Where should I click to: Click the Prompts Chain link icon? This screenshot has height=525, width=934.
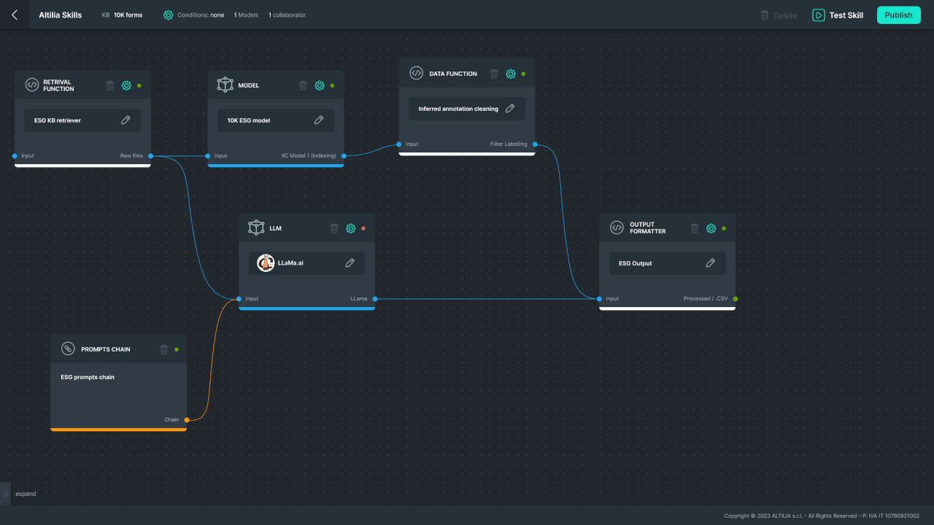pyautogui.click(x=68, y=349)
